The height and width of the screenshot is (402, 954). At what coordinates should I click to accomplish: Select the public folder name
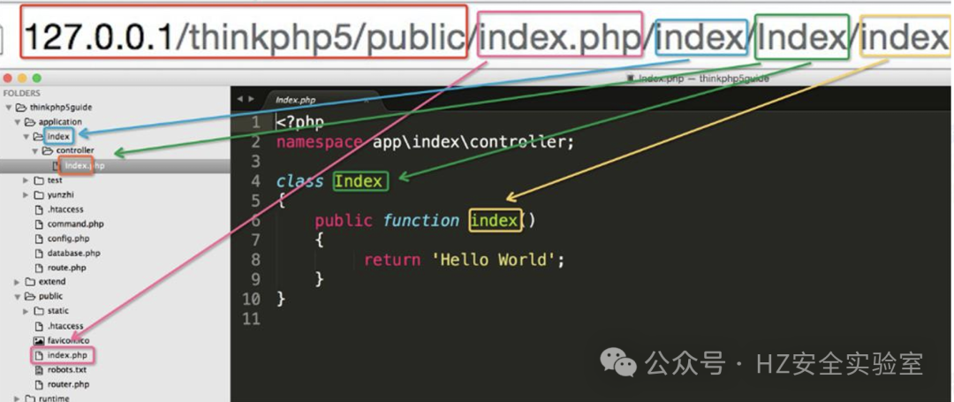[50, 297]
